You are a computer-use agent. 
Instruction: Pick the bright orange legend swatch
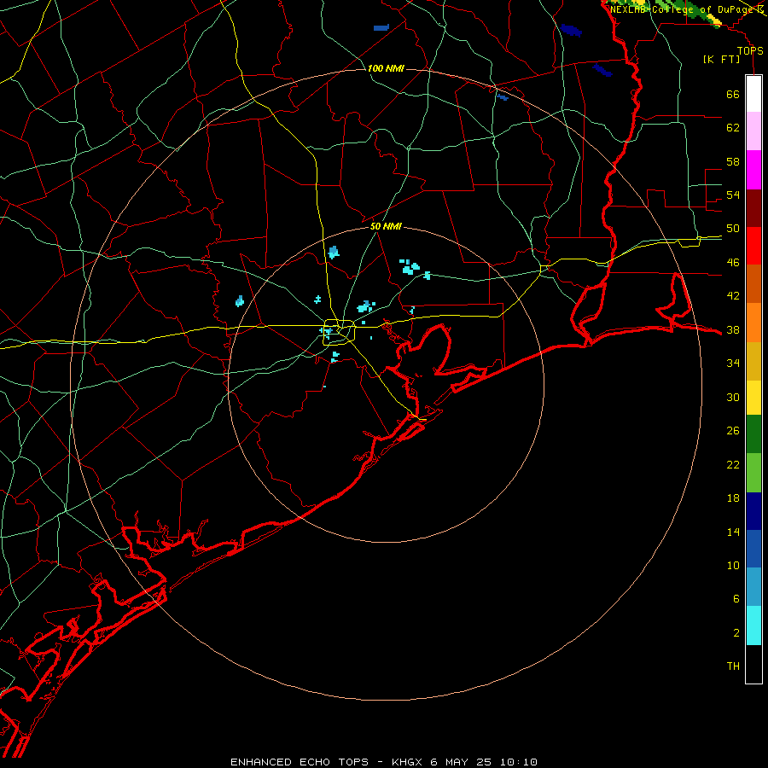(753, 323)
